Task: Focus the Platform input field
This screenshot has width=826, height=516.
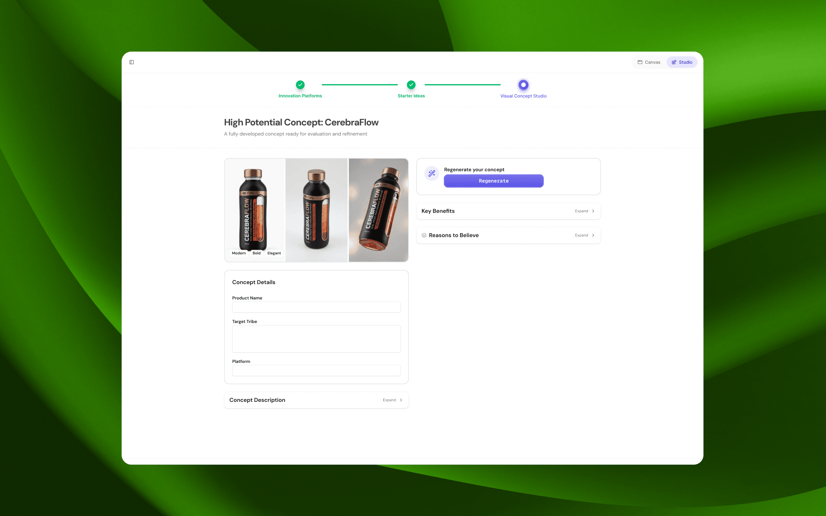Action: click(316, 370)
